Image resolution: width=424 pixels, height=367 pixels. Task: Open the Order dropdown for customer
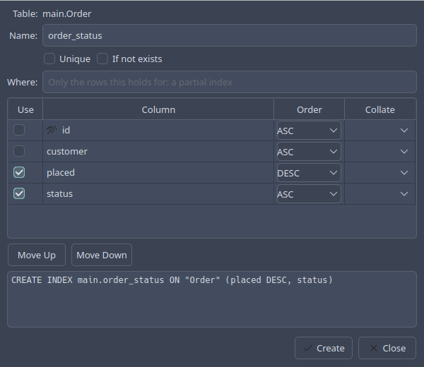(309, 152)
